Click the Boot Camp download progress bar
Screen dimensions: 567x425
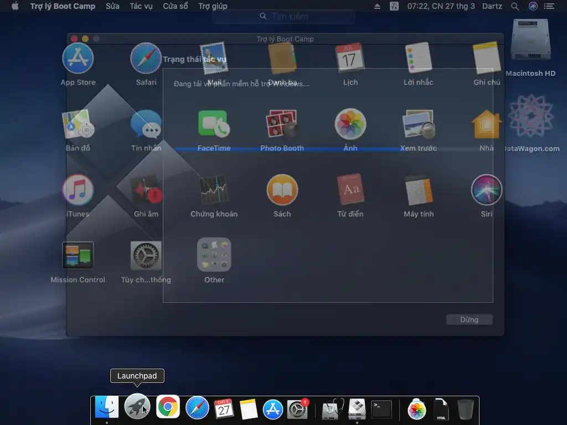click(x=333, y=148)
